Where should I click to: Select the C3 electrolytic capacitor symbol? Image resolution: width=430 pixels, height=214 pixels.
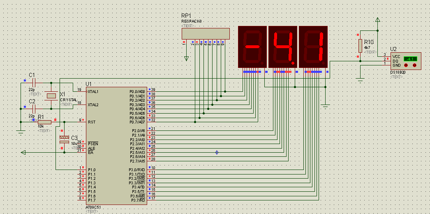pyautogui.click(x=64, y=139)
